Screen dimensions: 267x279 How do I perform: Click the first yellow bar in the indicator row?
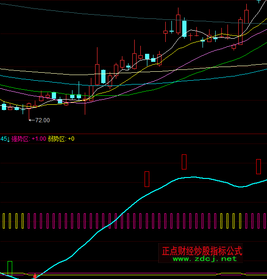coord(4,221)
